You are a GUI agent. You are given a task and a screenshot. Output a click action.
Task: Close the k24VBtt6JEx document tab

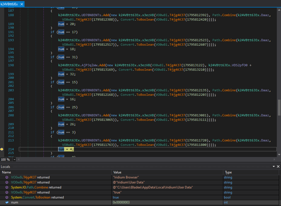tap(22, 4)
